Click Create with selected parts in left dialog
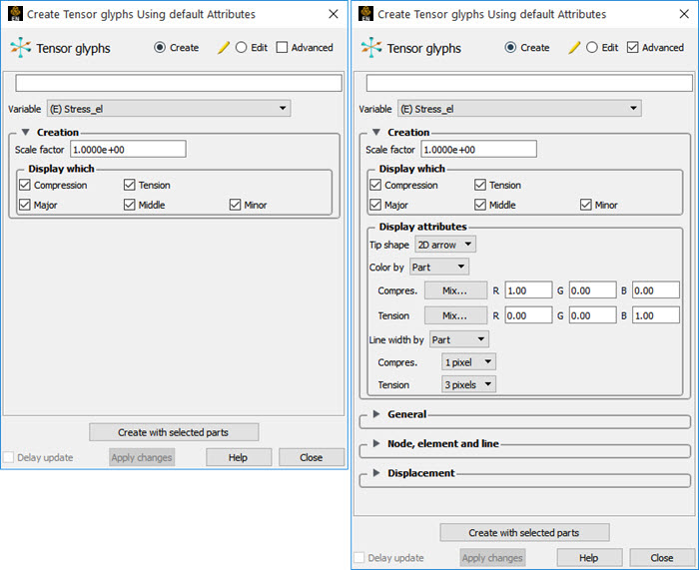 tap(174, 432)
